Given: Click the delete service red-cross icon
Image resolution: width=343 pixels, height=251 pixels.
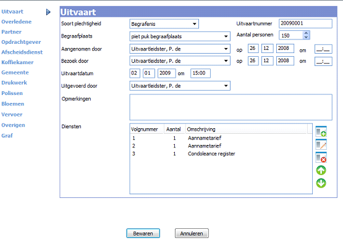Looking at the screenshot, I should pos(321,157).
